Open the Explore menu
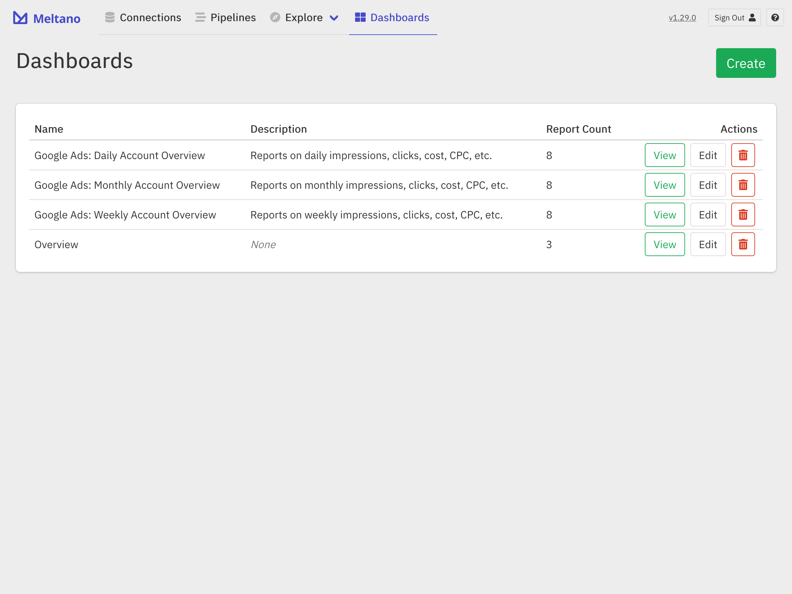This screenshot has width=792, height=594. 304,17
